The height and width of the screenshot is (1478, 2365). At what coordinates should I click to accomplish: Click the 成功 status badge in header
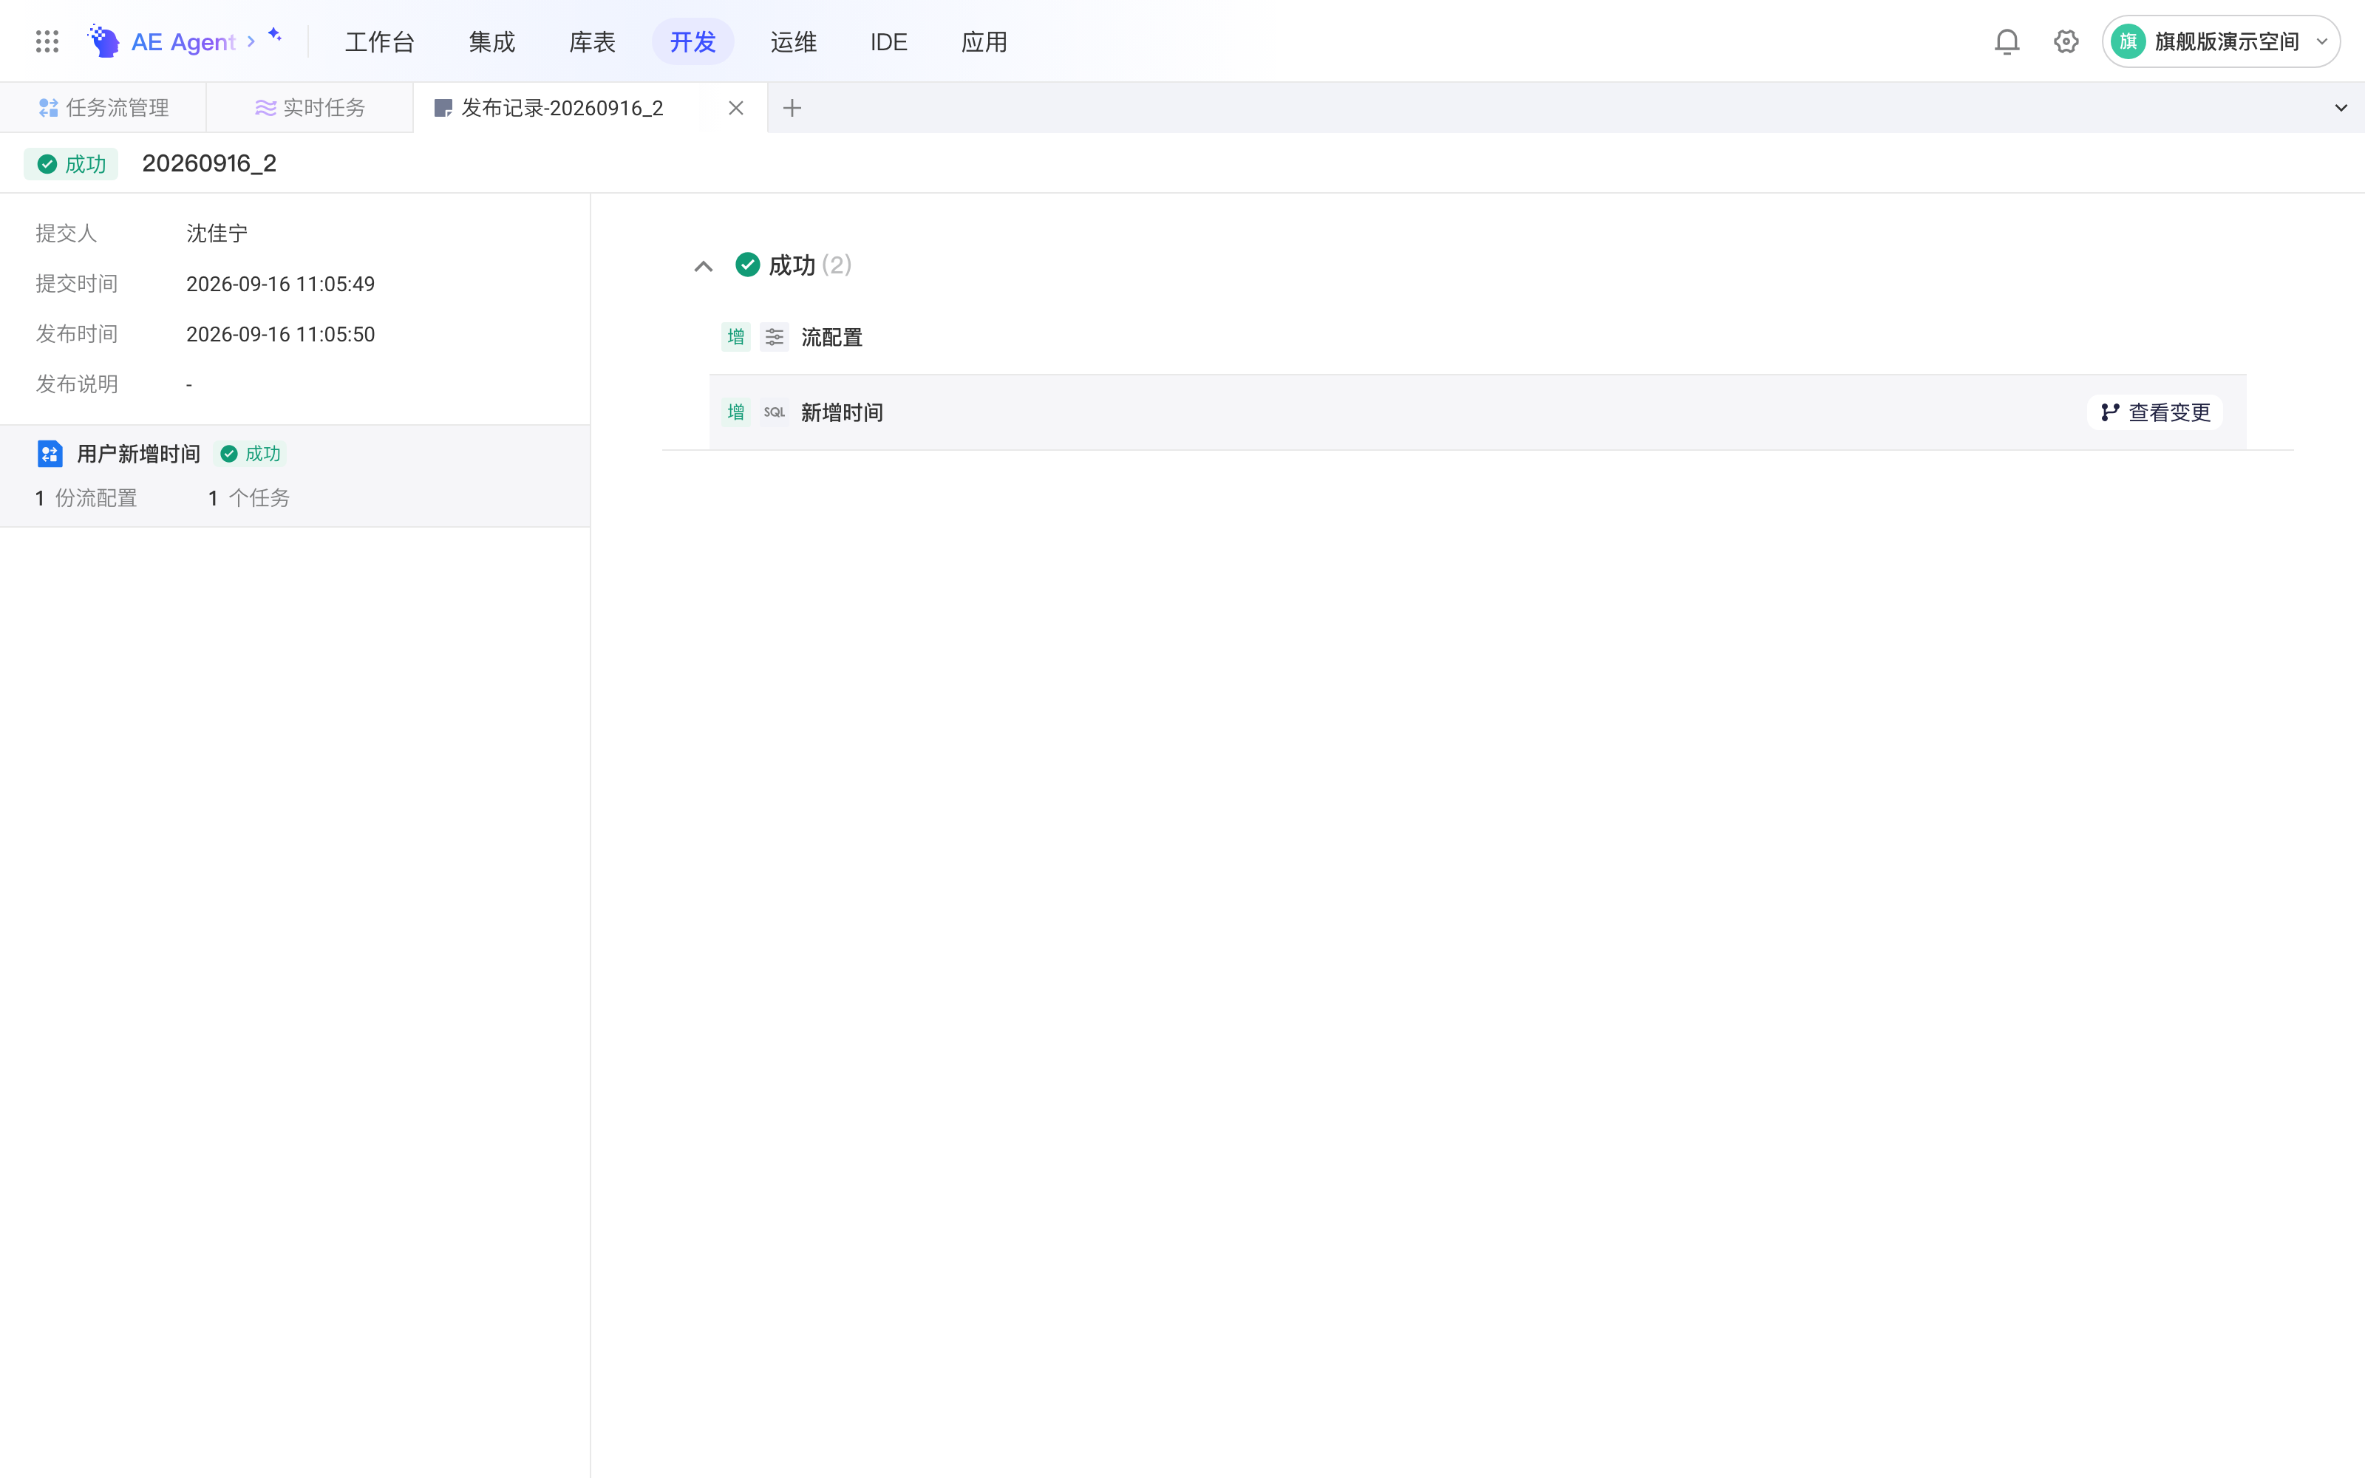pos(72,163)
